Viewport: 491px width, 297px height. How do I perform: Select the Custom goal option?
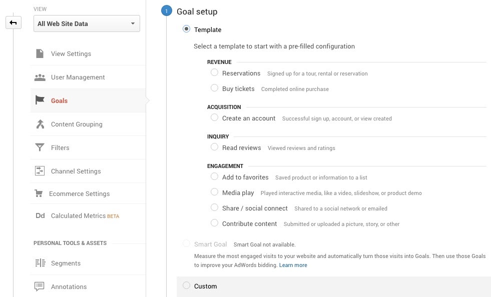point(186,285)
